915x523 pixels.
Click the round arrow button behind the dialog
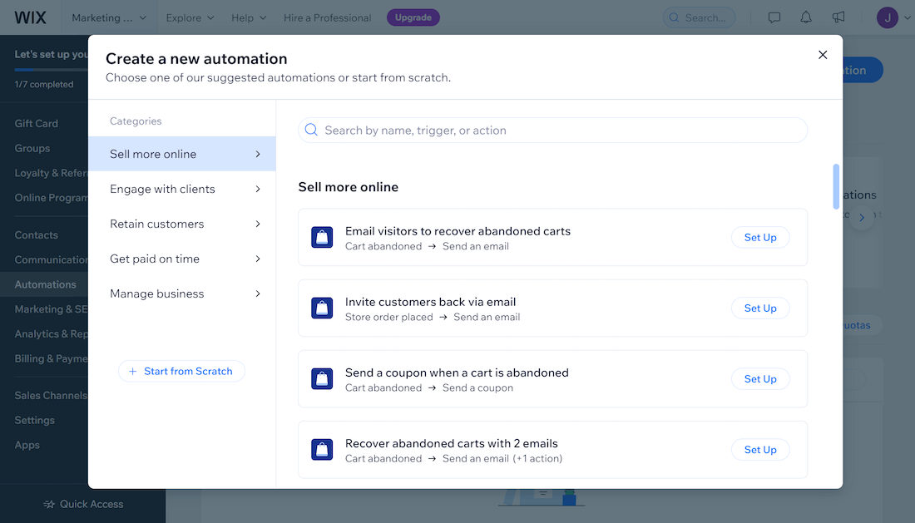pos(862,218)
